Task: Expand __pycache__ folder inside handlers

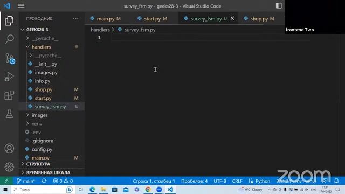Action: pos(52,56)
